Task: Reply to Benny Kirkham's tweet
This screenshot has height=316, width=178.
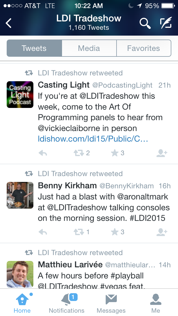Action: coord(43,232)
